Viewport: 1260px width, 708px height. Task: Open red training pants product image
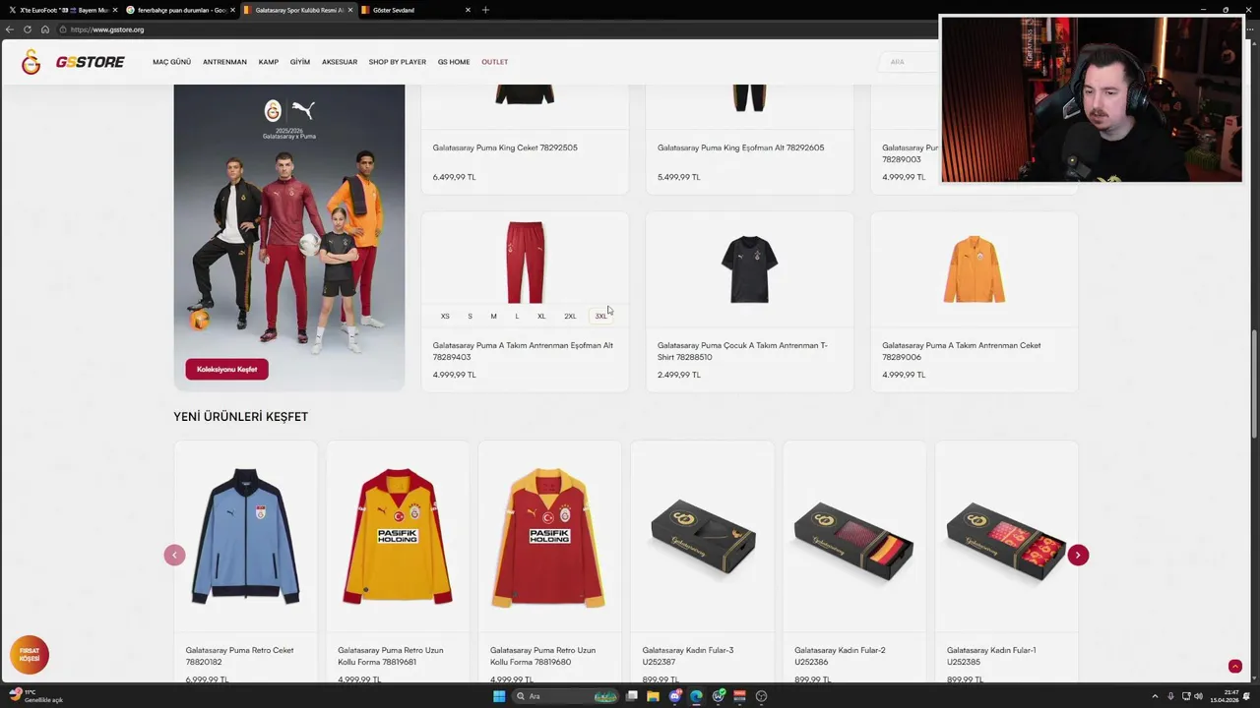pyautogui.click(x=525, y=262)
